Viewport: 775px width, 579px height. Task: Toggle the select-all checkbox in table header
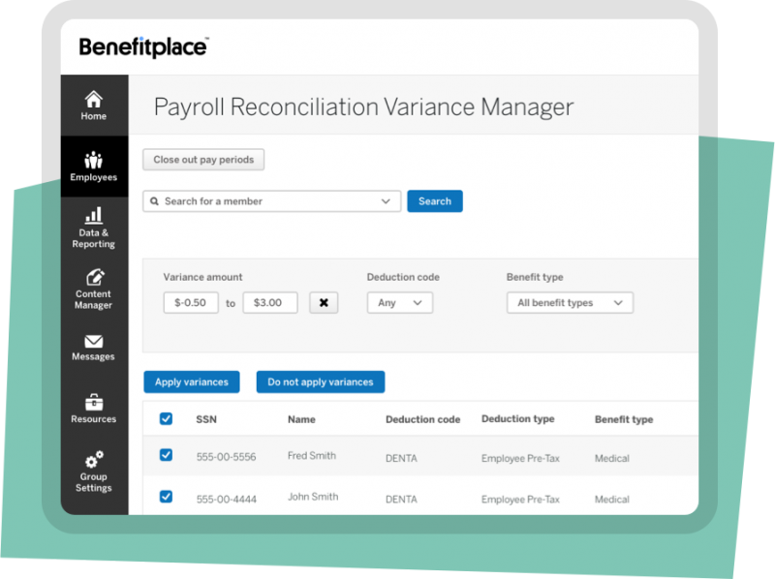[x=166, y=419]
